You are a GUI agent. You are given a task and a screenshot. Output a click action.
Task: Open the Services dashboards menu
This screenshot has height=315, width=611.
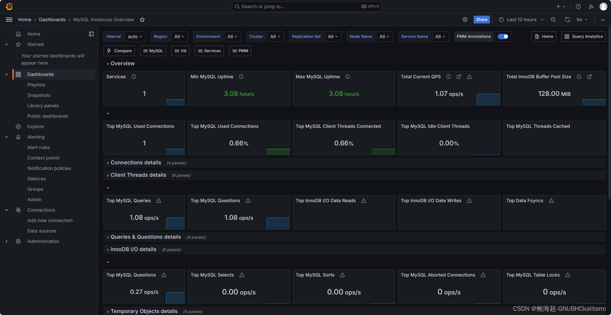click(209, 51)
